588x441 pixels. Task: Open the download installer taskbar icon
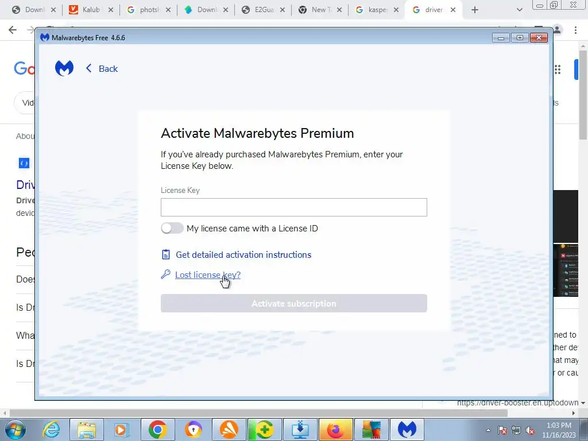300,430
